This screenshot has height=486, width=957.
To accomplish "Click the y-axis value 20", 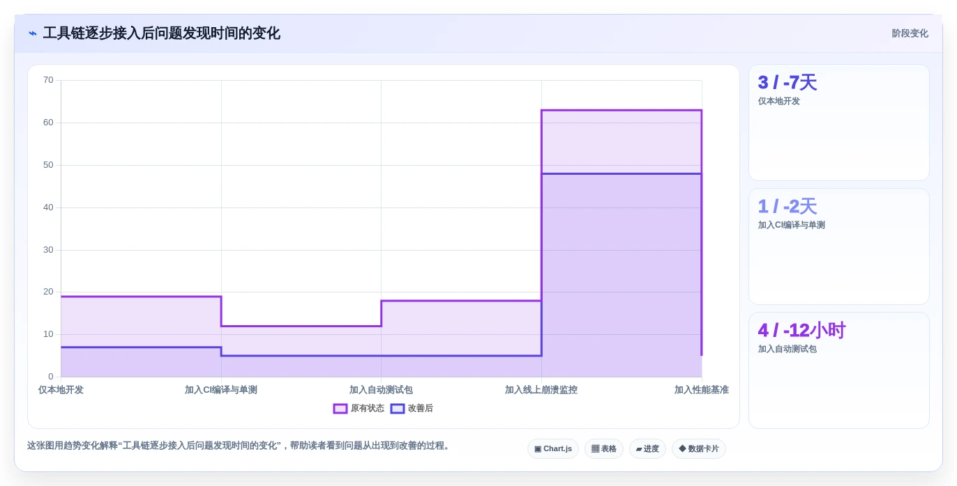I will [48, 292].
